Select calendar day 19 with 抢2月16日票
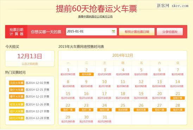This screenshot has height=130, width=193. tap(141, 95)
